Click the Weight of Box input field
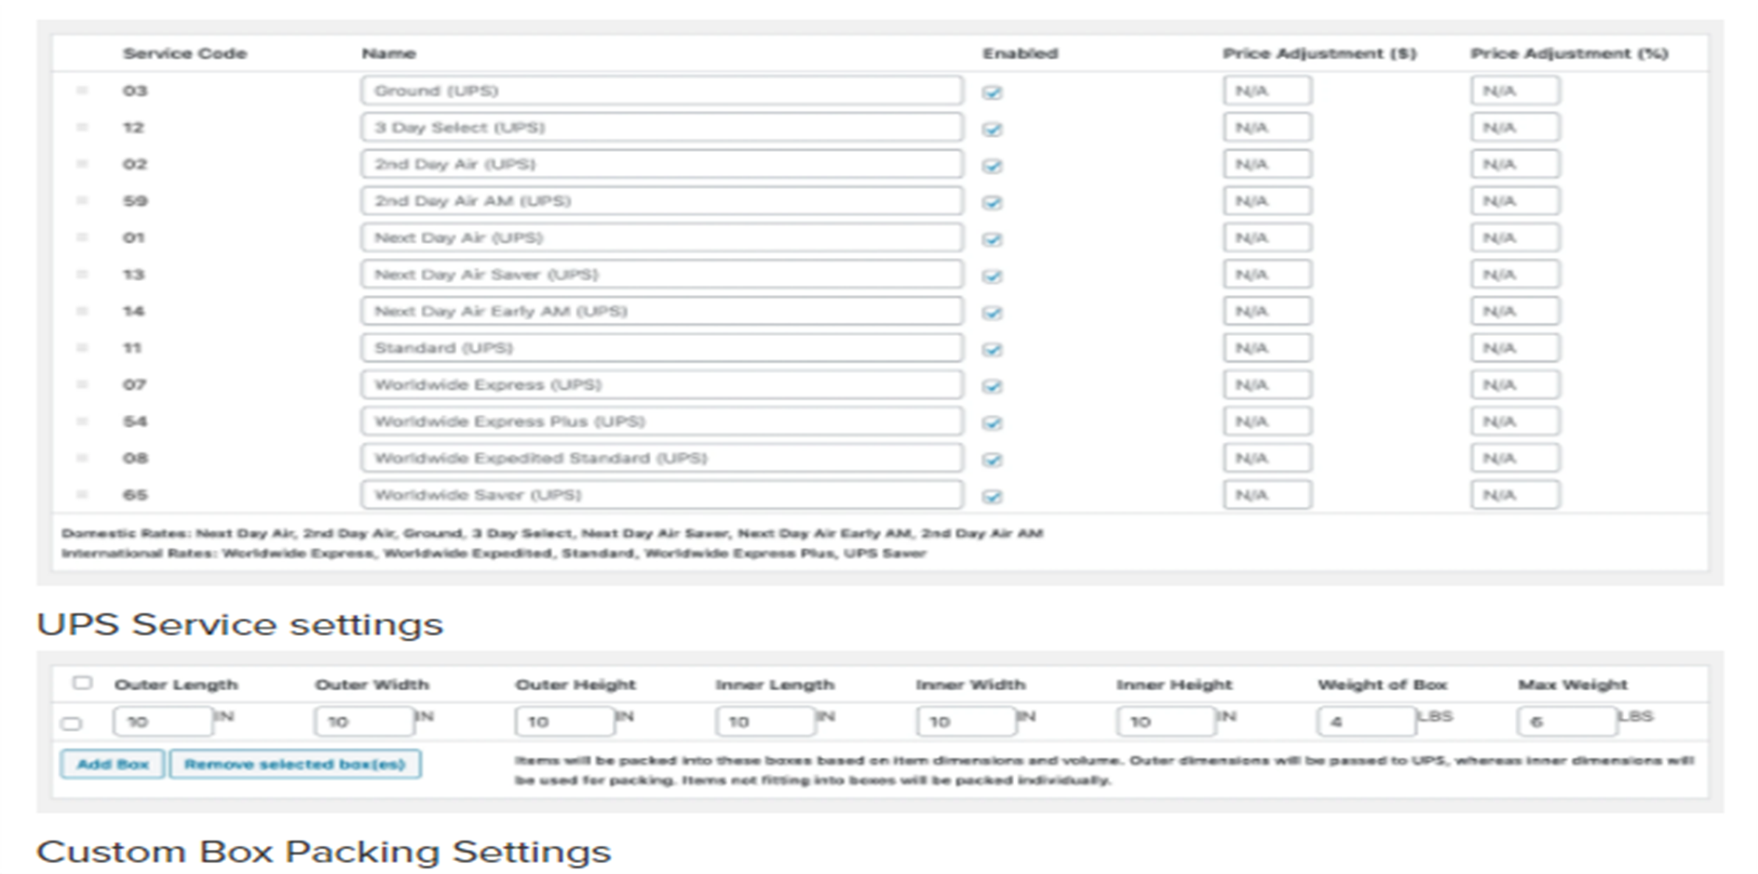Screen dimensions: 1758x874 (1365, 721)
